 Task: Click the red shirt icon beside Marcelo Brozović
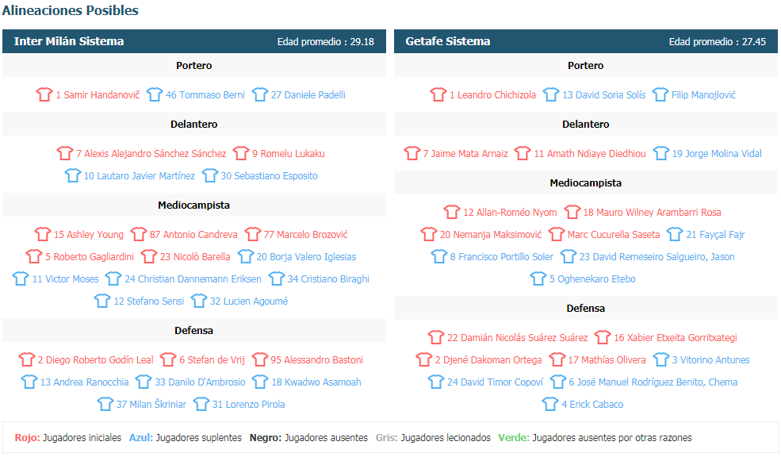252,234
